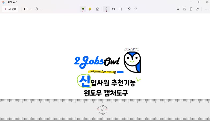Click the 2JobsOwl logo text in the capture
210x139 pixels.
click(97, 62)
